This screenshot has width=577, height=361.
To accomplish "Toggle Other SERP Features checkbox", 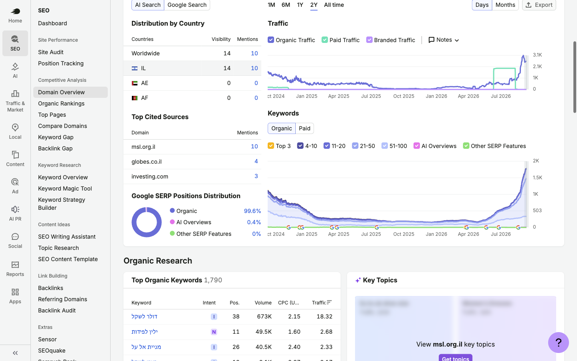I will (x=466, y=146).
